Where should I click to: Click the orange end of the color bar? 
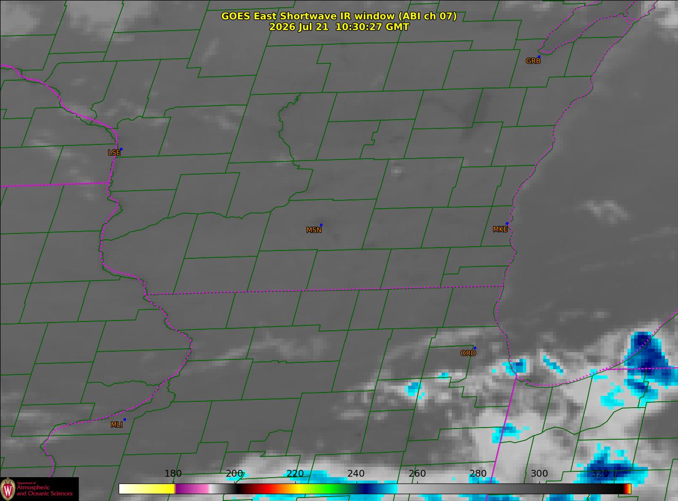click(x=628, y=488)
